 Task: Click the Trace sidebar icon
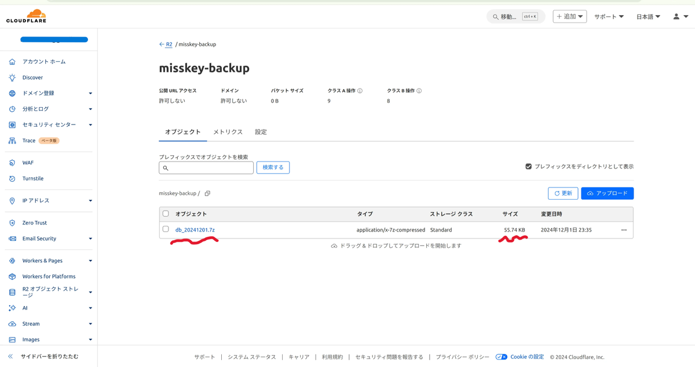coord(12,141)
